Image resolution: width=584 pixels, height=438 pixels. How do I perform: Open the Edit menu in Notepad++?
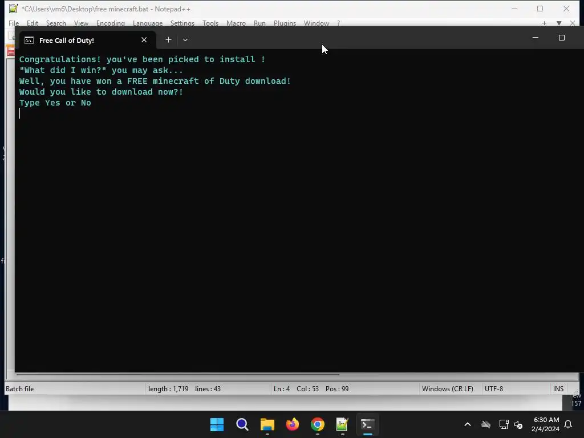click(x=33, y=23)
